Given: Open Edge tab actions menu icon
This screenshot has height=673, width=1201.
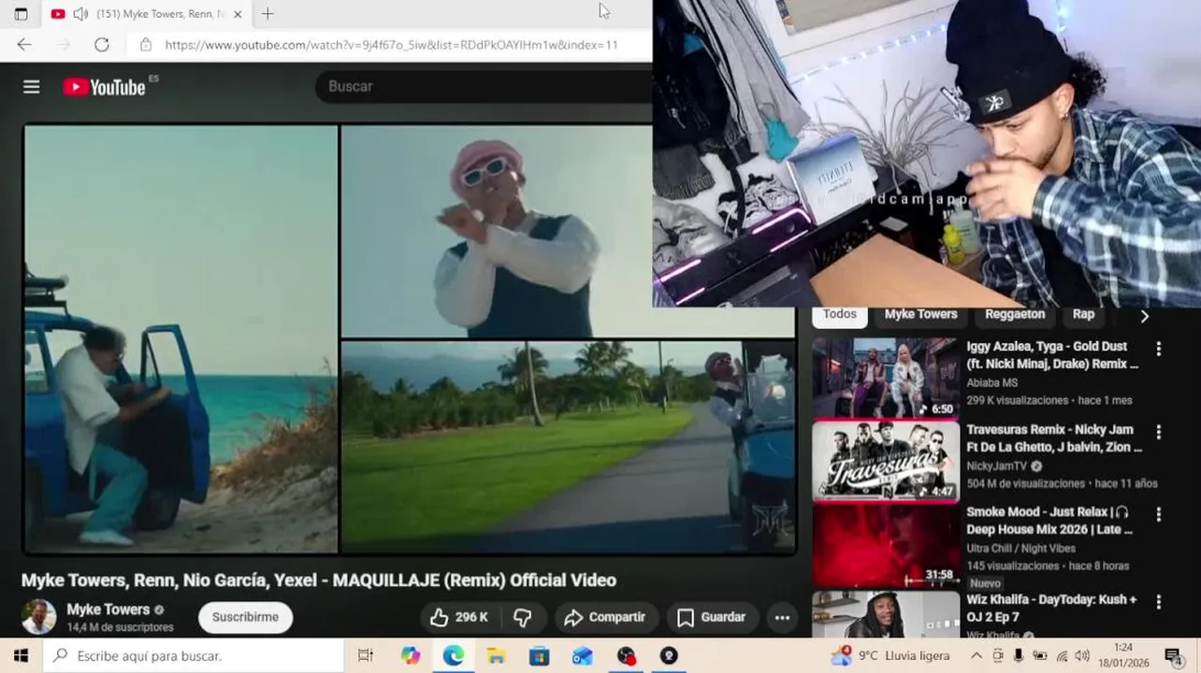Looking at the screenshot, I should click(21, 14).
